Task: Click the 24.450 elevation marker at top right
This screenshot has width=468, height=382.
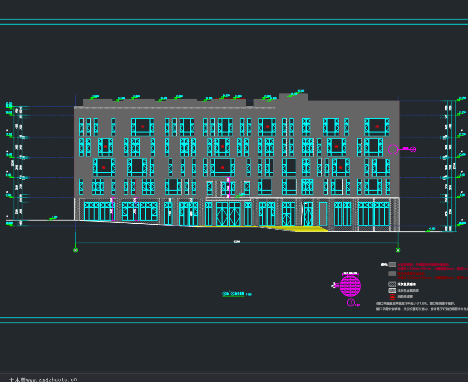Action: coord(462,99)
